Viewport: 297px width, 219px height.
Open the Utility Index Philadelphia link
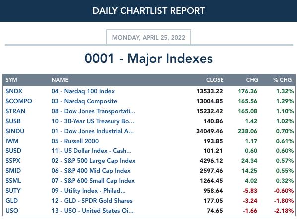[88, 191]
